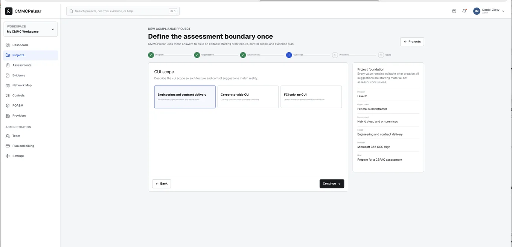Go to Settings page
This screenshot has height=247, width=512.
pyautogui.click(x=30, y=156)
